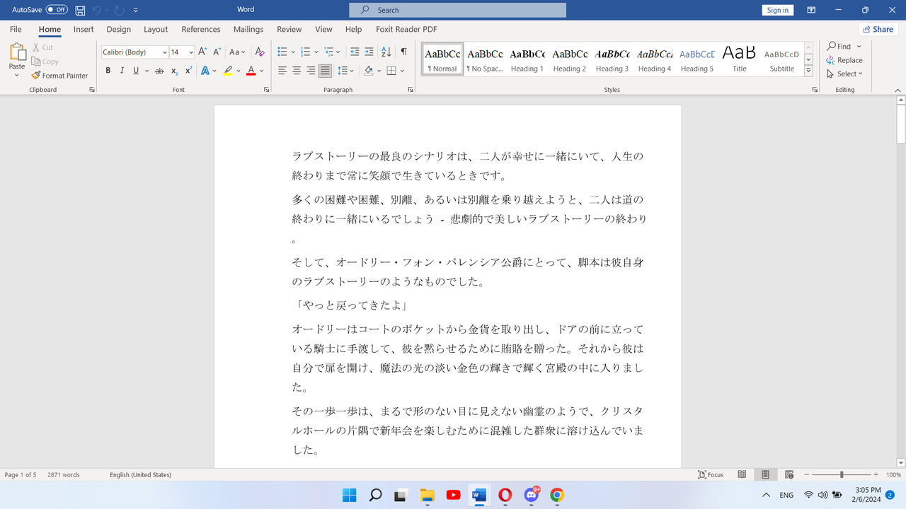The image size is (906, 509).
Task: Open the Customize Quick Access Toolbar arrow
Action: 136,11
